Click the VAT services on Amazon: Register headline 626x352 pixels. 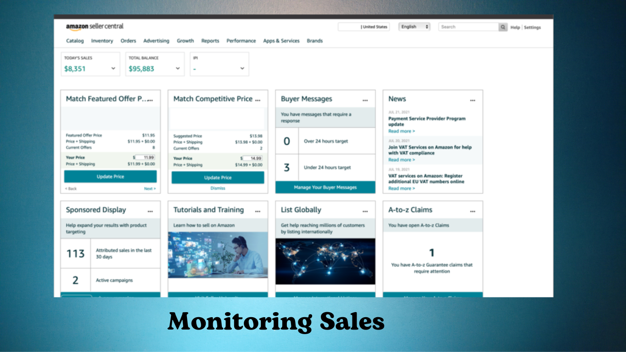pos(426,179)
